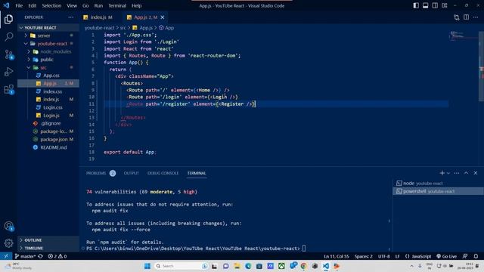Screen dimensions: 484x272
Task: Open the File menu
Action: point(19,5)
